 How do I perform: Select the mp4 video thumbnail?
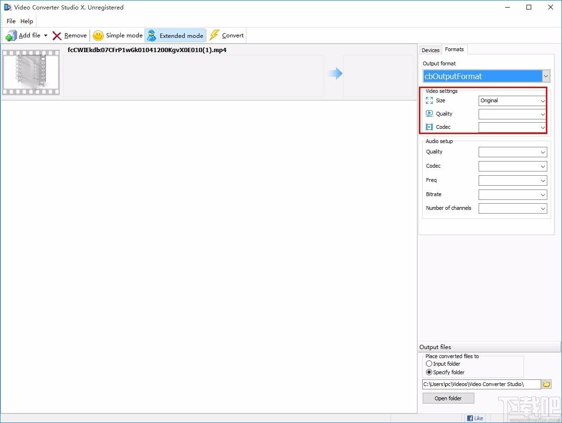click(31, 72)
